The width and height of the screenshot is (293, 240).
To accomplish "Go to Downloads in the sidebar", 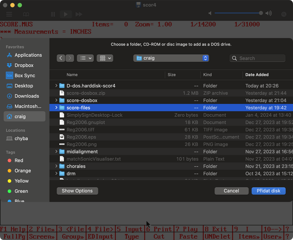I will click(x=27, y=96).
